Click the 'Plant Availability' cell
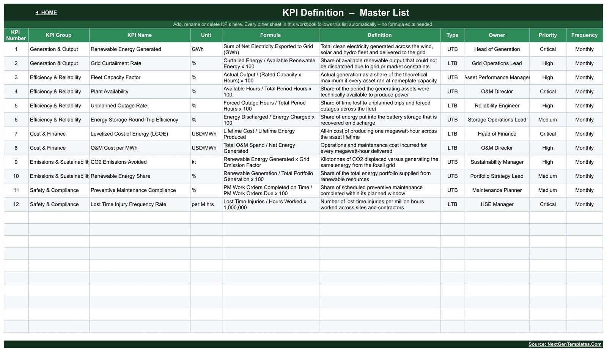This screenshot has width=607, height=352. click(x=140, y=92)
